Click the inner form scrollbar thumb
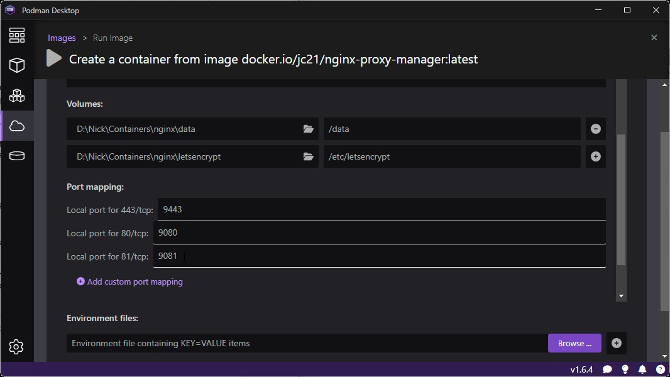The image size is (670, 377). [x=621, y=199]
